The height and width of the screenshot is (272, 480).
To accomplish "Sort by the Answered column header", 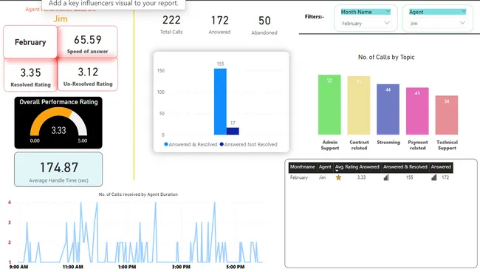I will pyautogui.click(x=441, y=167).
